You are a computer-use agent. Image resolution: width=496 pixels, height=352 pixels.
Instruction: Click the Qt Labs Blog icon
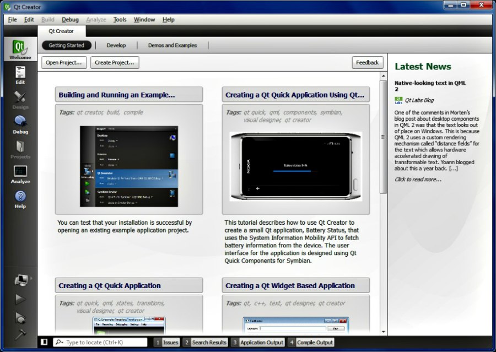tap(398, 100)
